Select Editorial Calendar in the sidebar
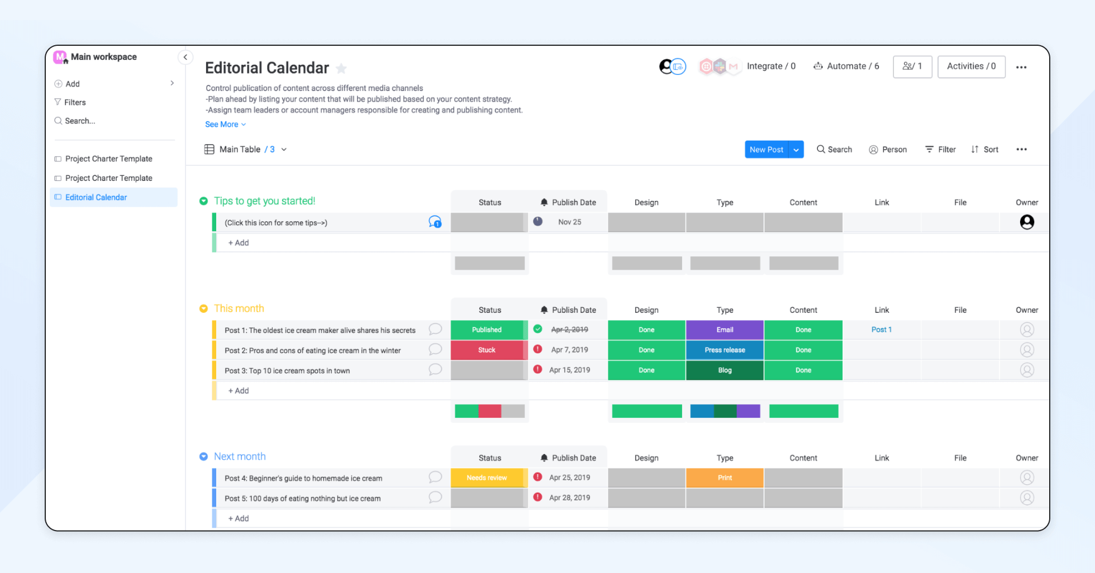 [113, 197]
